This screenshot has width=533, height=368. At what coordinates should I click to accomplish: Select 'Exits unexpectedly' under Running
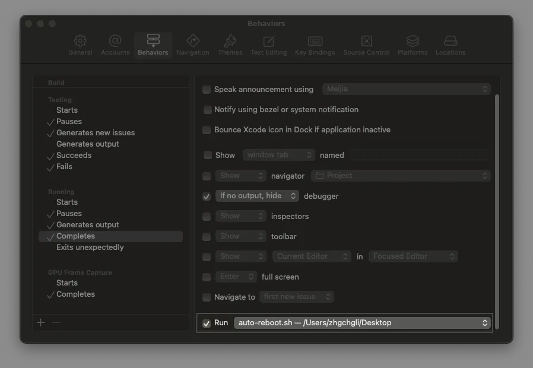coord(90,248)
